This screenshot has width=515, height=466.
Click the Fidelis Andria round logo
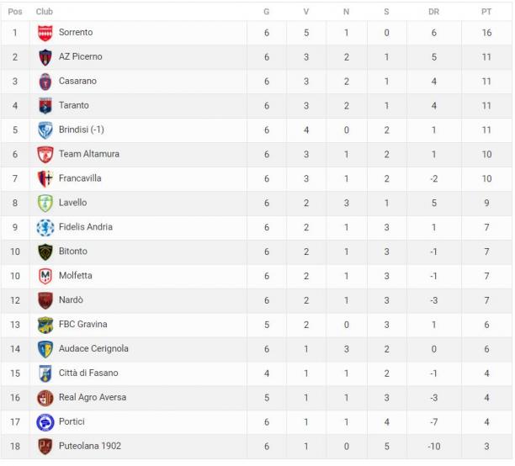coord(45,227)
